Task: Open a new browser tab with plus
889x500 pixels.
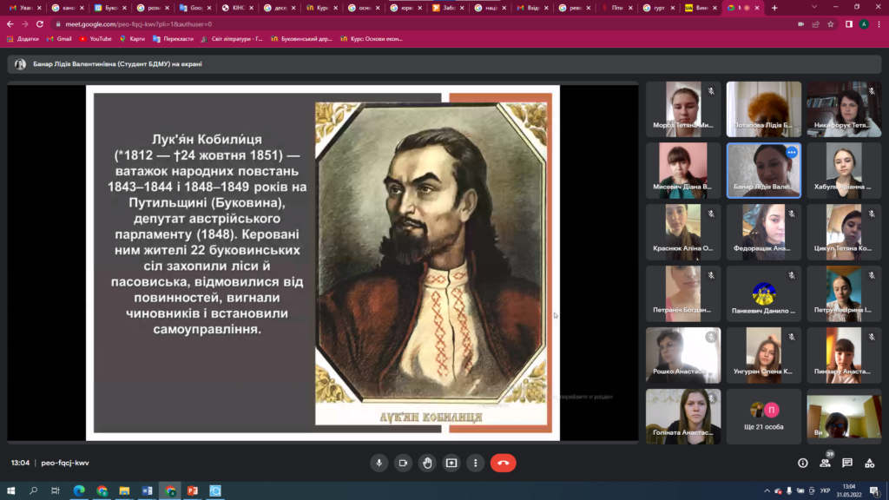Action: point(774,8)
